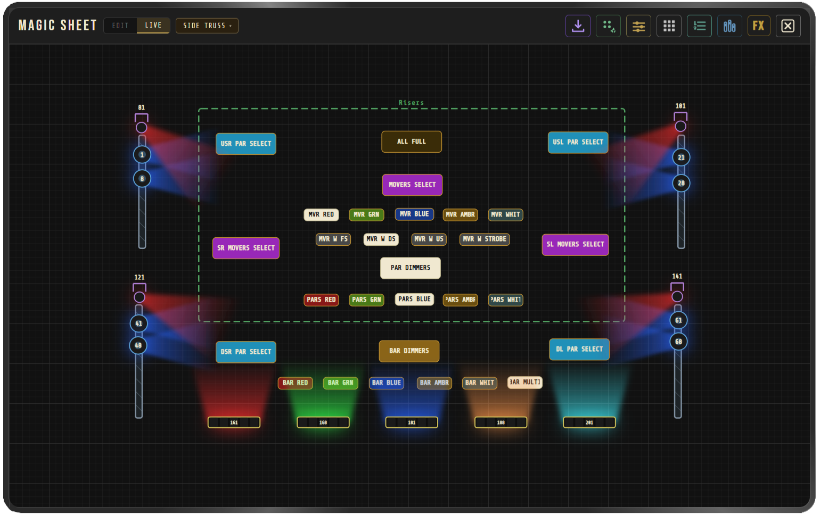Trigger MVR W STROBE preset
The image size is (820, 515).
pyautogui.click(x=485, y=239)
